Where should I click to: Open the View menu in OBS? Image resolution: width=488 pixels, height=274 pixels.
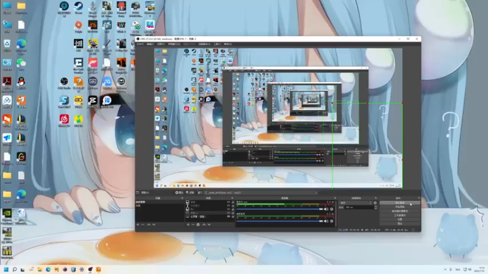161,44
